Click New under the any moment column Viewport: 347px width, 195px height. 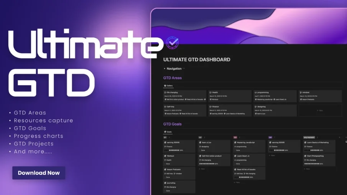(x=307, y=169)
